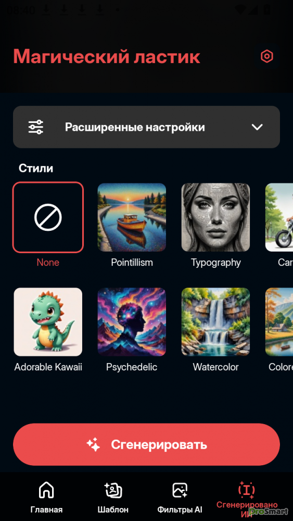Tap the sliders icon in advanced settings

coord(35,127)
